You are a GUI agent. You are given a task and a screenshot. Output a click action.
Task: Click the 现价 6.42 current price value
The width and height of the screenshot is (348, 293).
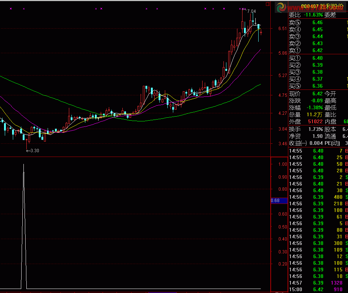click(318, 94)
